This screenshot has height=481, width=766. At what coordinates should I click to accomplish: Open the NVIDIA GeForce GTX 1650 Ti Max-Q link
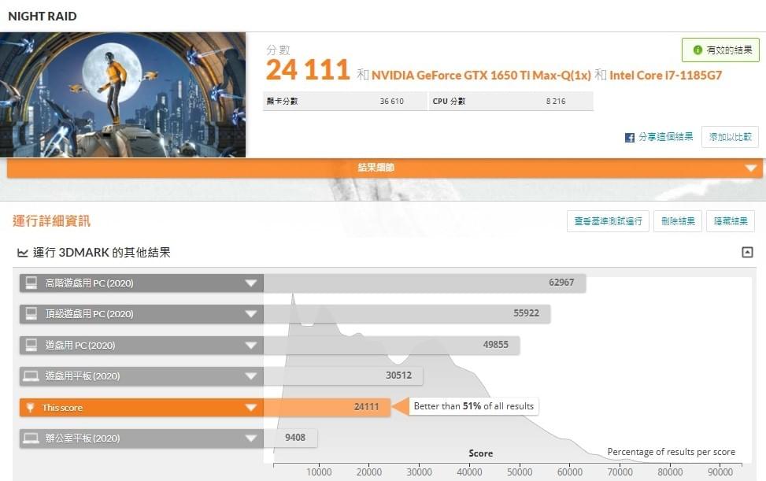click(x=481, y=76)
